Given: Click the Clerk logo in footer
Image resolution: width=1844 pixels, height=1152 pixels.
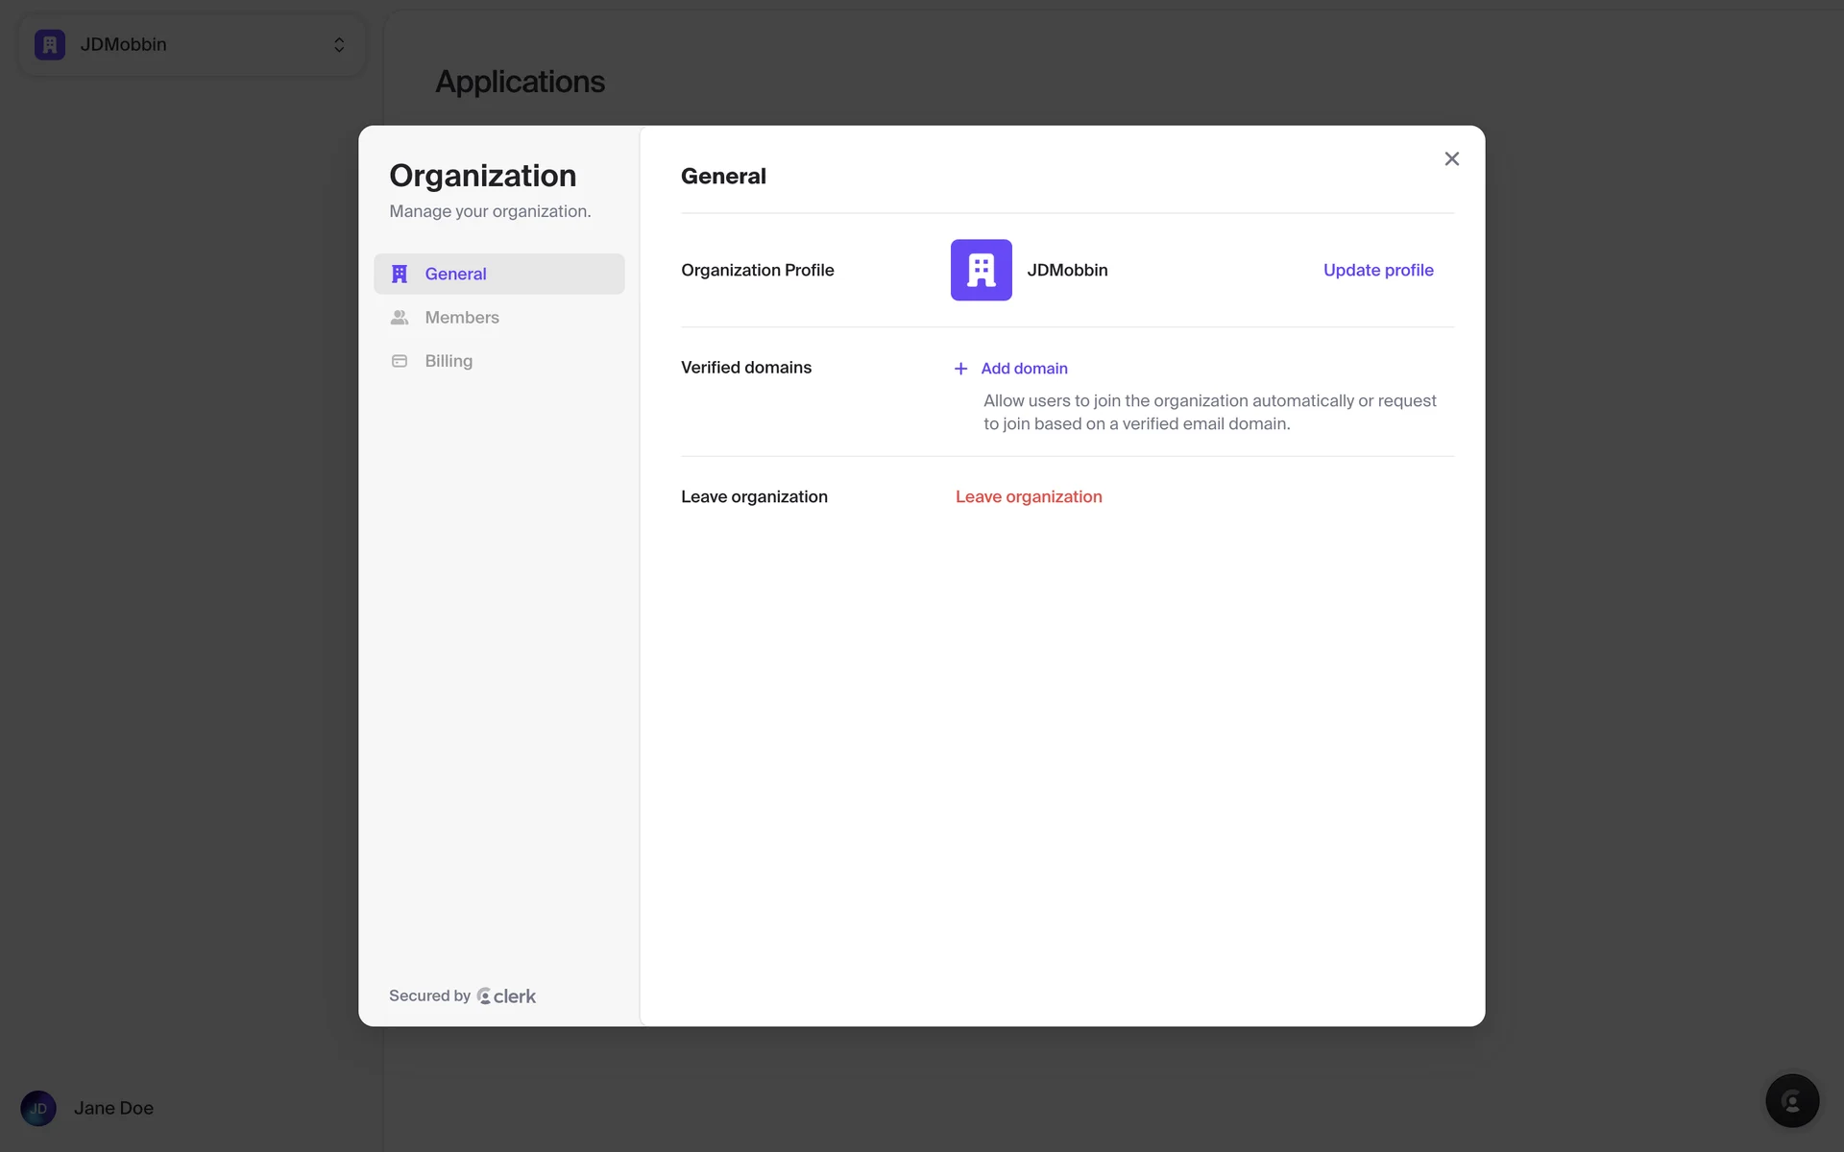Looking at the screenshot, I should coord(506,996).
